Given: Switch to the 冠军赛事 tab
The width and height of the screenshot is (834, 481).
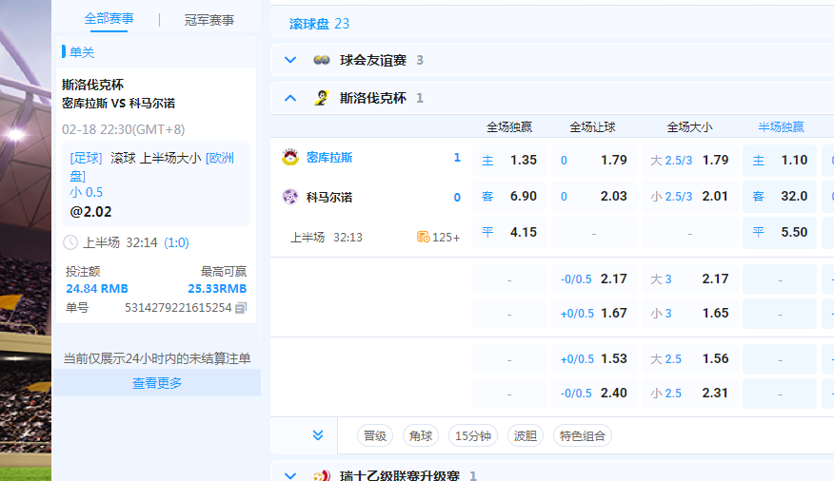Looking at the screenshot, I should click(x=208, y=19).
